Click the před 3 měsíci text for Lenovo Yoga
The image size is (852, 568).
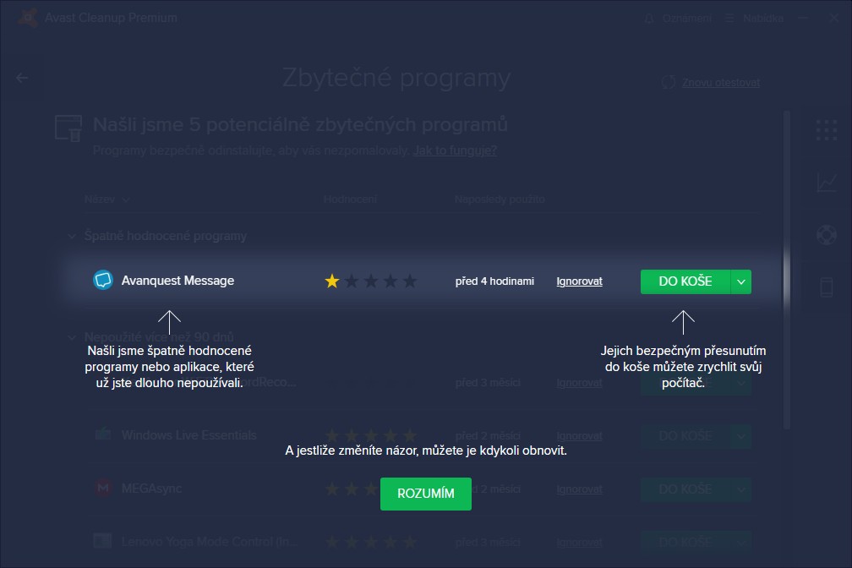pos(488,543)
